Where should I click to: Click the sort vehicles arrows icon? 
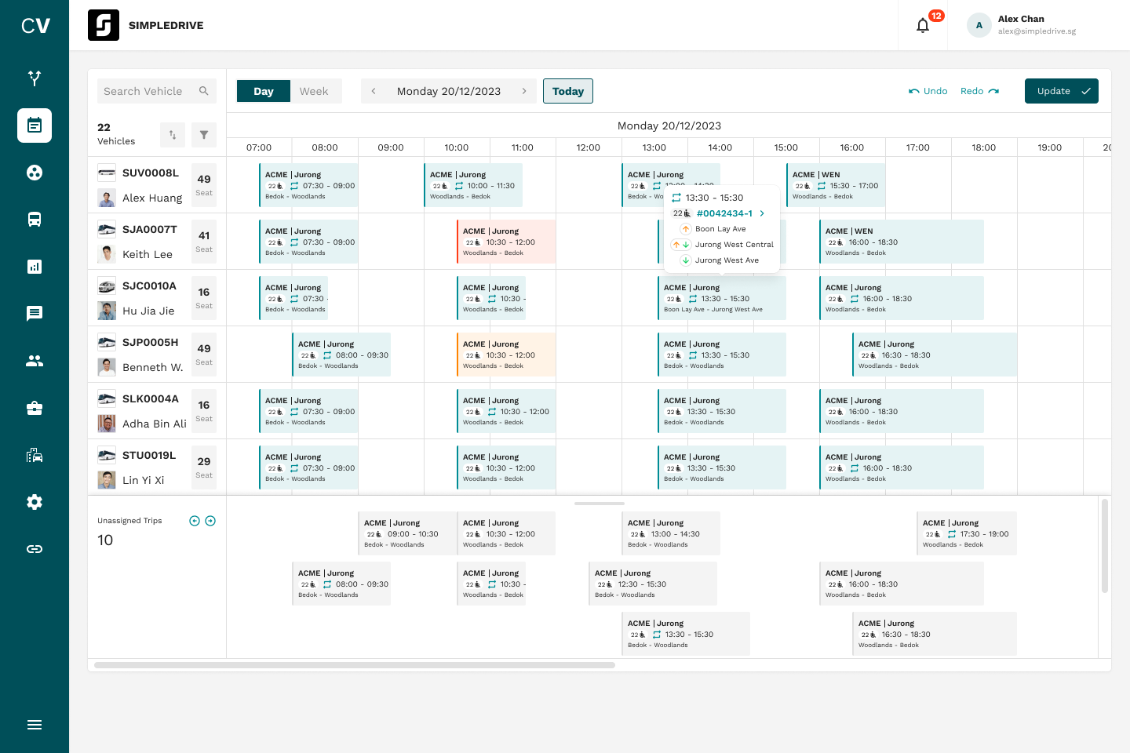173,135
